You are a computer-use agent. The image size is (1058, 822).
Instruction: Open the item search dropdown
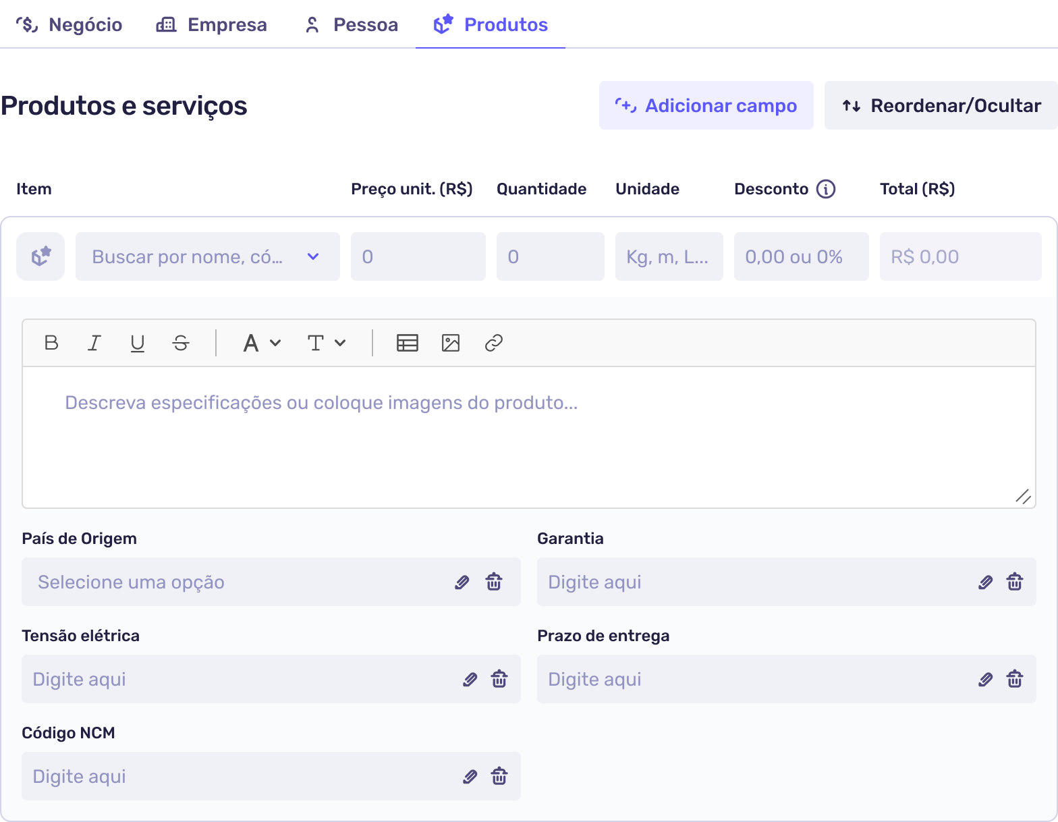pyautogui.click(x=208, y=256)
